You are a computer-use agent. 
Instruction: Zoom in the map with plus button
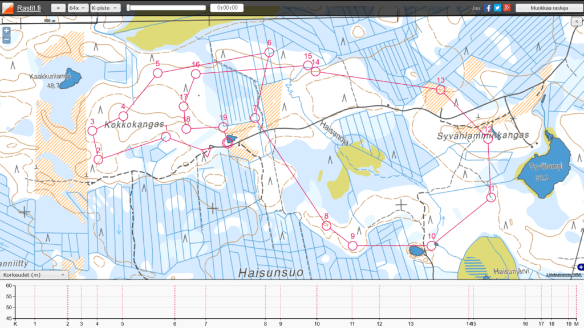pos(6,31)
